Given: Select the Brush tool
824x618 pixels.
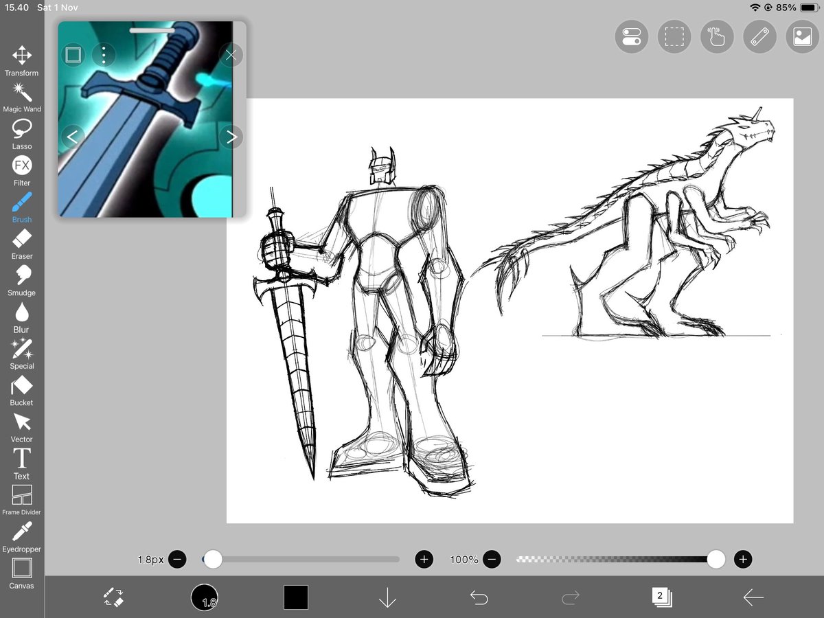Looking at the screenshot, I should point(22,207).
